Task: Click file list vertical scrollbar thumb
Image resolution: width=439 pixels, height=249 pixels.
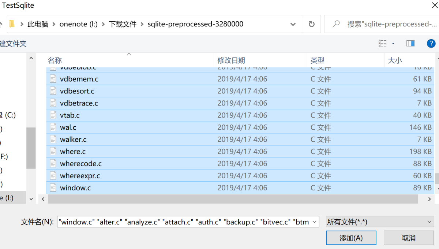Action: pyautogui.click(x=437, y=179)
